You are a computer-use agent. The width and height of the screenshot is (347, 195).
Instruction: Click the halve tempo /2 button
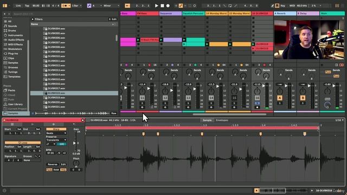point(59,153)
